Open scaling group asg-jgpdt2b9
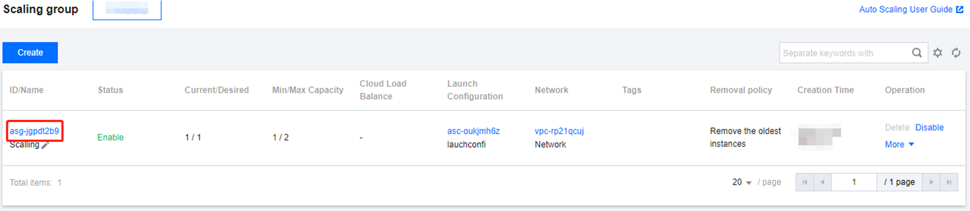 pyautogui.click(x=35, y=131)
